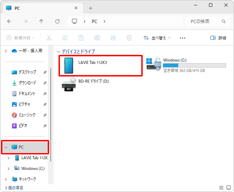This screenshot has height=192, width=234.
Task: Click the search magnifier icon
Action: 224,21
